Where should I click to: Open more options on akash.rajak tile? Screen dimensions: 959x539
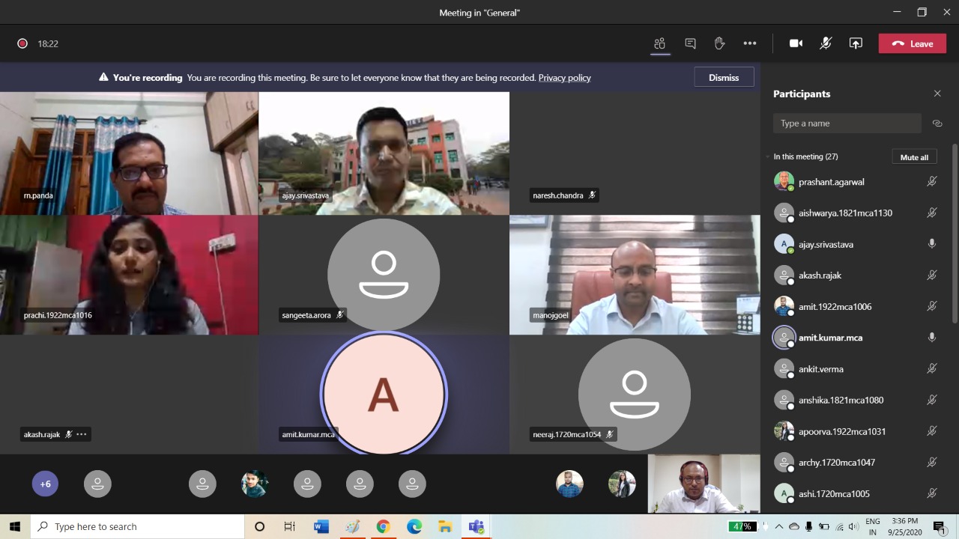click(x=82, y=434)
